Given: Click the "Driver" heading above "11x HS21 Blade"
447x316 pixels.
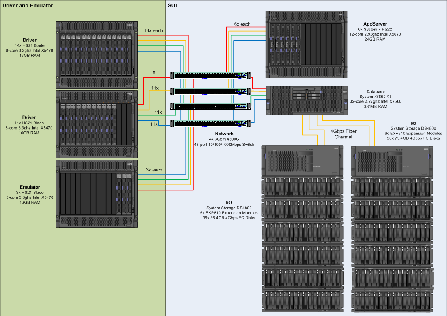Looking at the screenshot, I should point(29,117).
